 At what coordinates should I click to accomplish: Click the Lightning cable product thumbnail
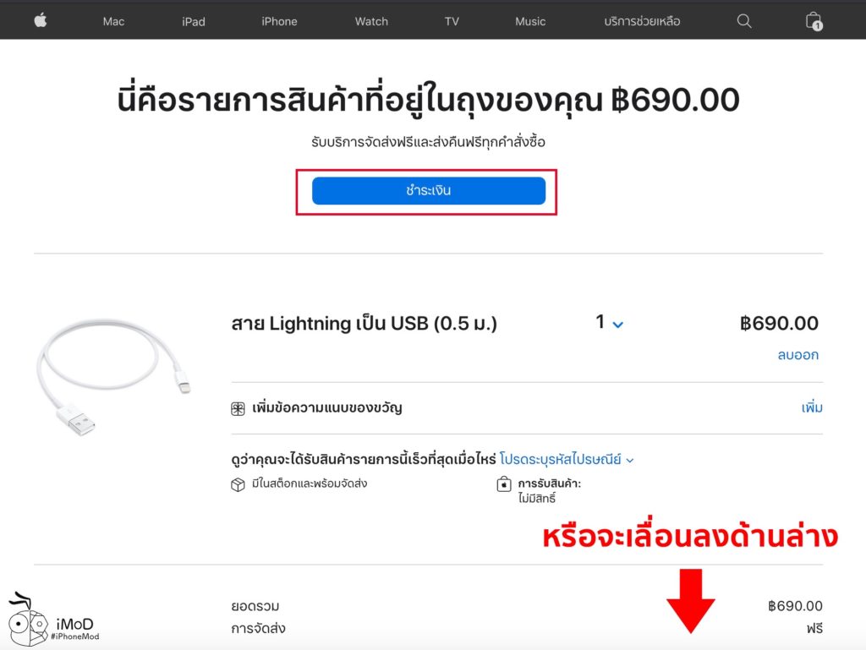[x=114, y=376]
